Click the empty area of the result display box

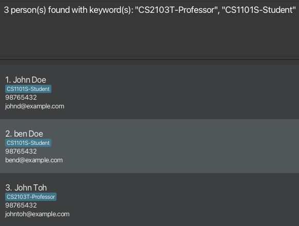pos(149,36)
